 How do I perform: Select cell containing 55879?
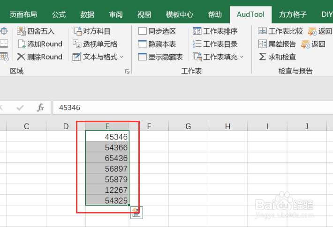107,179
